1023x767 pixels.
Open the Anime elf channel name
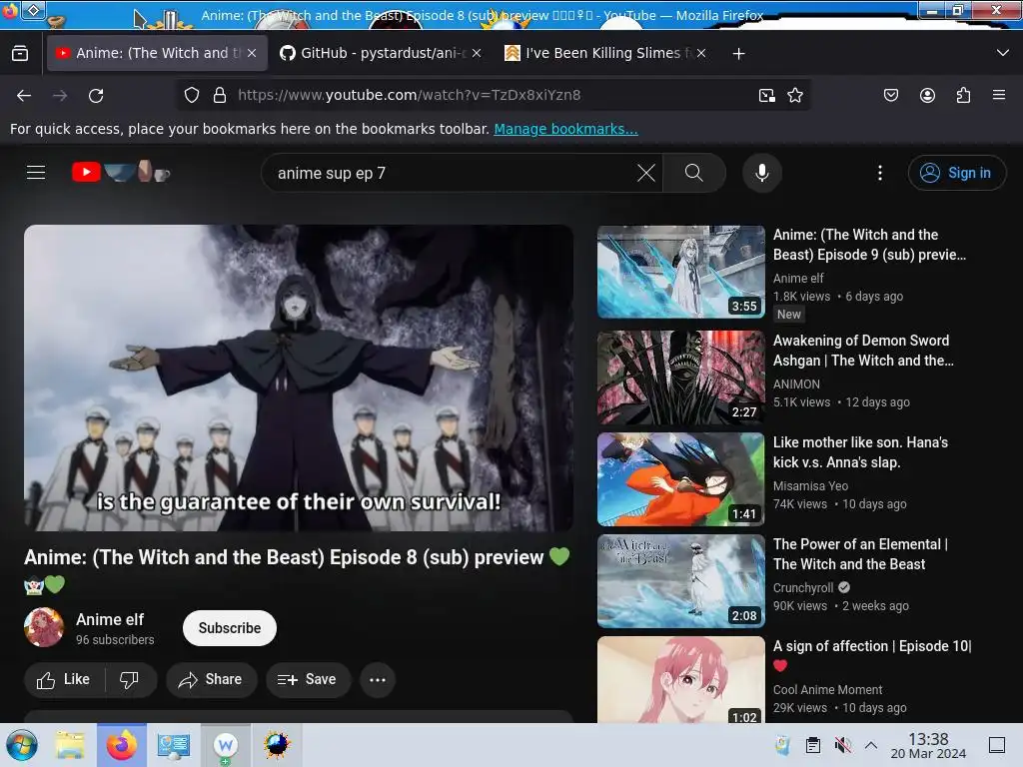110,619
